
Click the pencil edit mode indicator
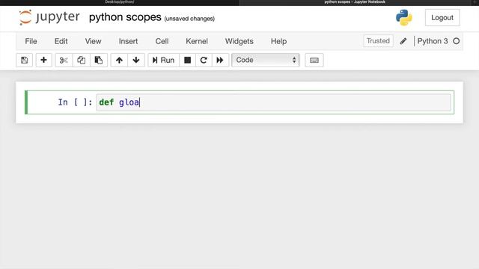403,41
